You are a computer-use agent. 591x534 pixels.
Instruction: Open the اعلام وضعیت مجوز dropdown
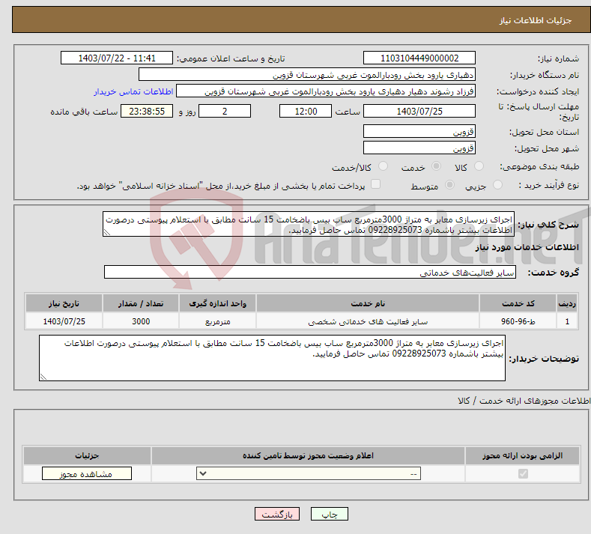[309, 473]
